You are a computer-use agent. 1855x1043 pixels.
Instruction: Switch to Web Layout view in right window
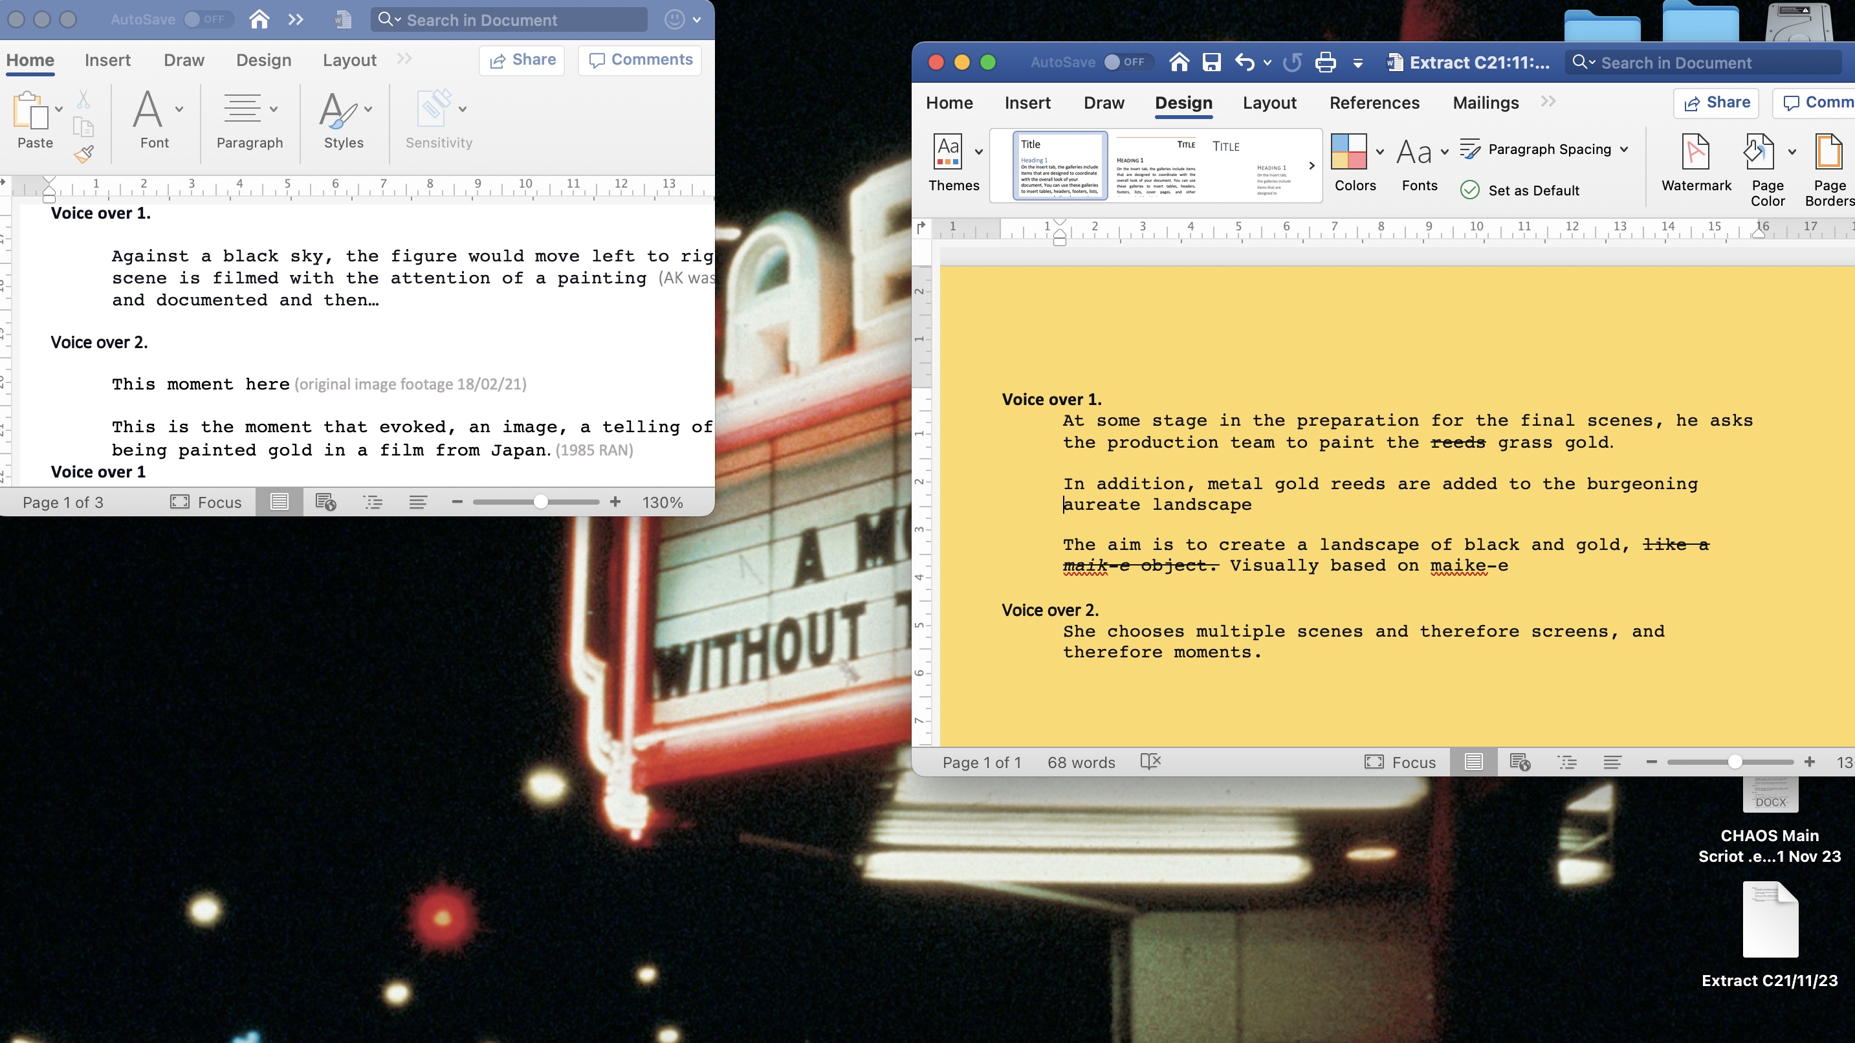point(1519,762)
